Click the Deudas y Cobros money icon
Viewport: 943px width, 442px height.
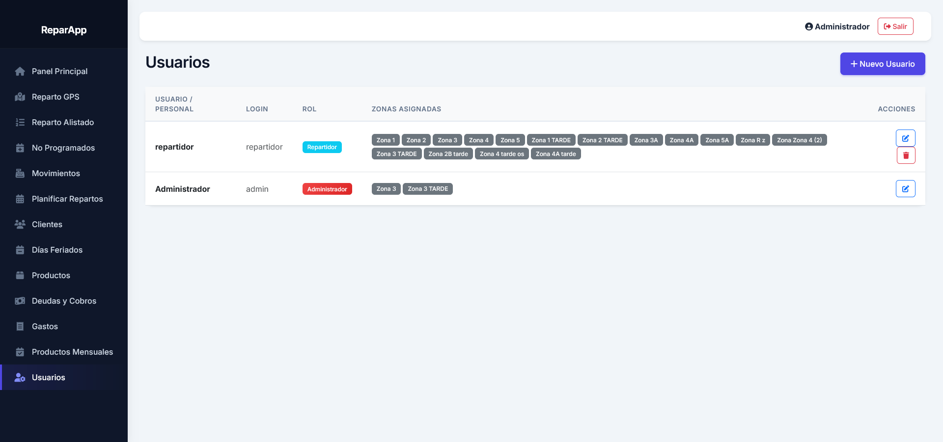click(x=20, y=301)
